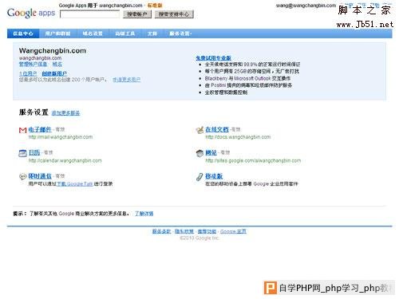Click the 1位用户 link
399x299 pixels.
[28, 73]
